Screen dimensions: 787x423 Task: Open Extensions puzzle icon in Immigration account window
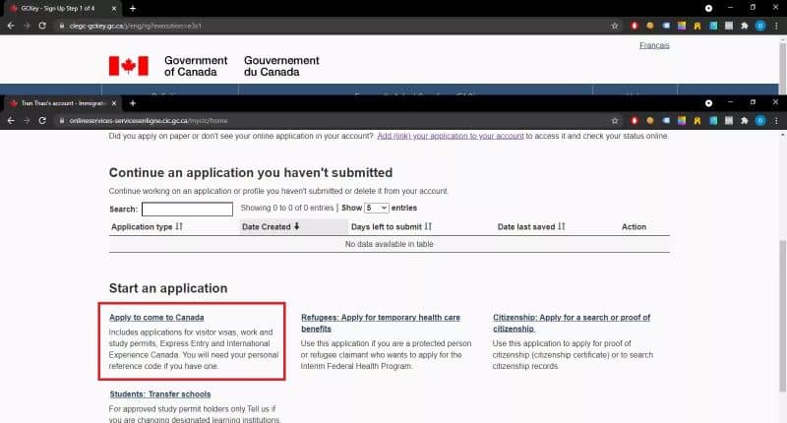pos(745,120)
